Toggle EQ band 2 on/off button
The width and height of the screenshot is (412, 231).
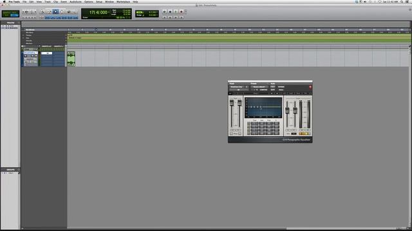coord(249,127)
